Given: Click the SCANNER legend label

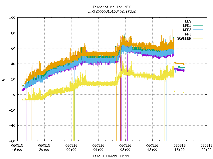Looking at the screenshot, I should click(184, 38).
